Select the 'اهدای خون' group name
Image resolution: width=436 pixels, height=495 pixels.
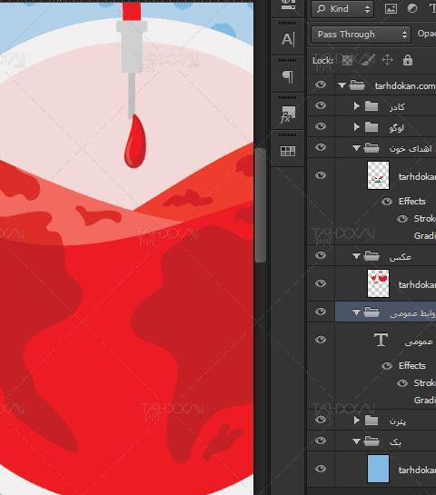pos(411,148)
